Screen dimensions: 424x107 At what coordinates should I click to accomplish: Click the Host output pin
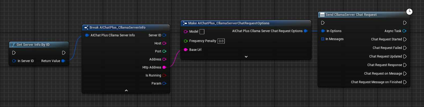point(164,43)
